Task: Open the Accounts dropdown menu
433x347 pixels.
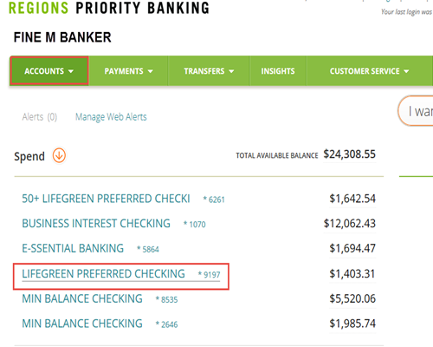Action: click(49, 71)
